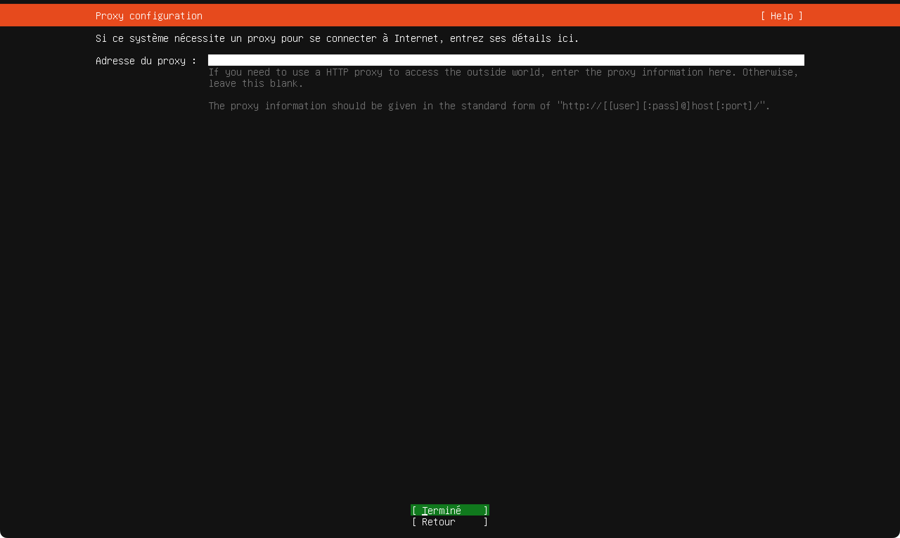This screenshot has width=900, height=538.
Task: Click the 'Adresse du proxy :' label
Action: tap(146, 61)
